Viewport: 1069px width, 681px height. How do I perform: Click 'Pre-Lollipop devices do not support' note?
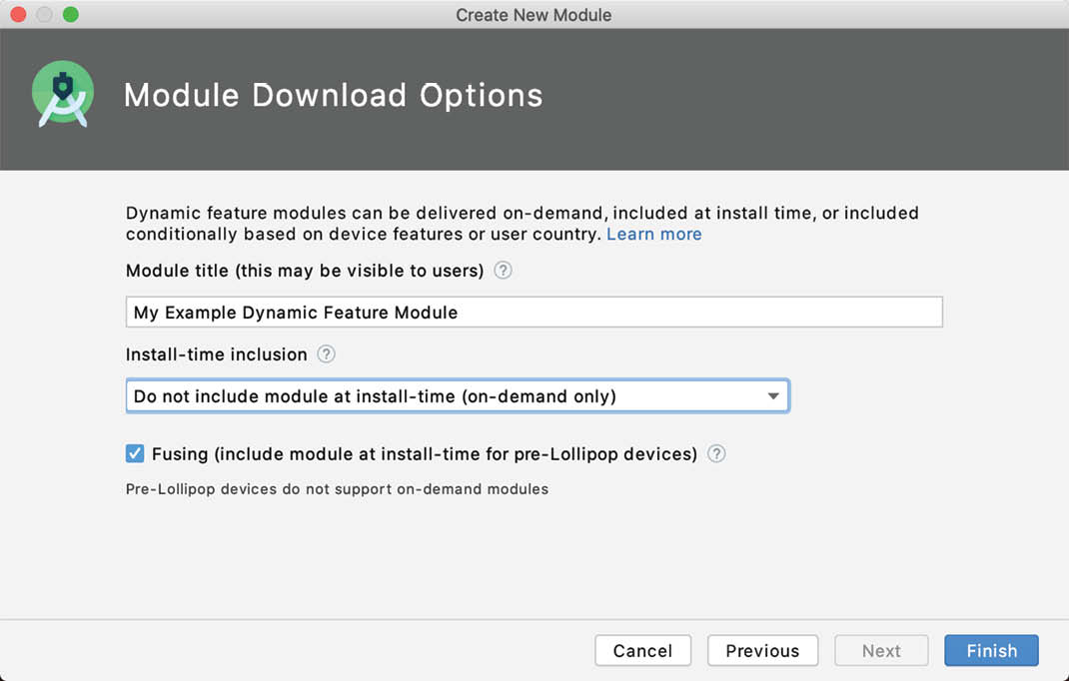(x=337, y=489)
